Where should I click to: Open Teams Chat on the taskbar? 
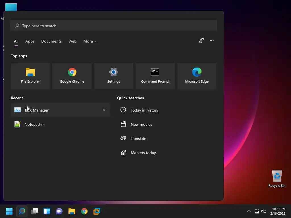59,211
